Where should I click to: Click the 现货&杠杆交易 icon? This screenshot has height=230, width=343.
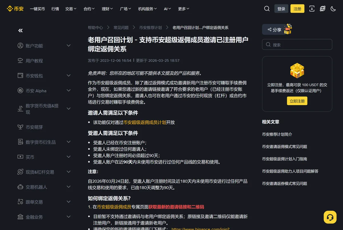coord(20,172)
